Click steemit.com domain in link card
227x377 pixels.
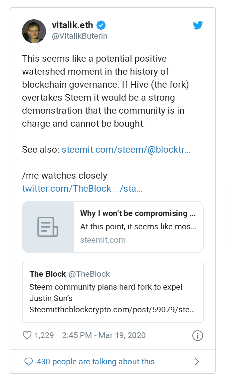pos(103,240)
